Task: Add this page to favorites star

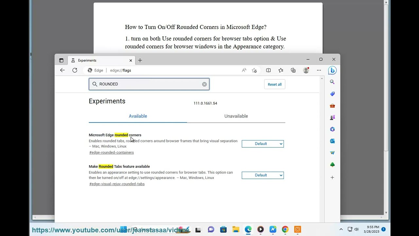Action: tap(254, 70)
